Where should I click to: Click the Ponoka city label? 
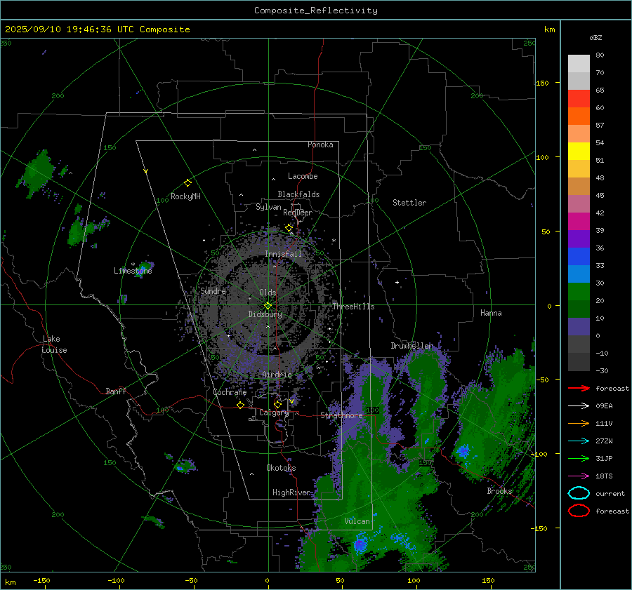tap(320, 145)
